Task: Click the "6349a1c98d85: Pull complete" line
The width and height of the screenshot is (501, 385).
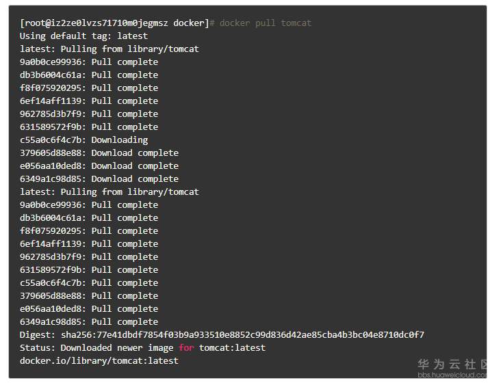Action: tap(88, 322)
